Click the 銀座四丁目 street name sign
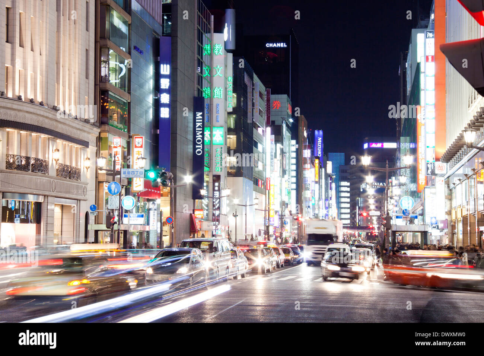 (133, 173)
